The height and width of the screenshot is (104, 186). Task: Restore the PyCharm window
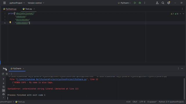[181, 3]
